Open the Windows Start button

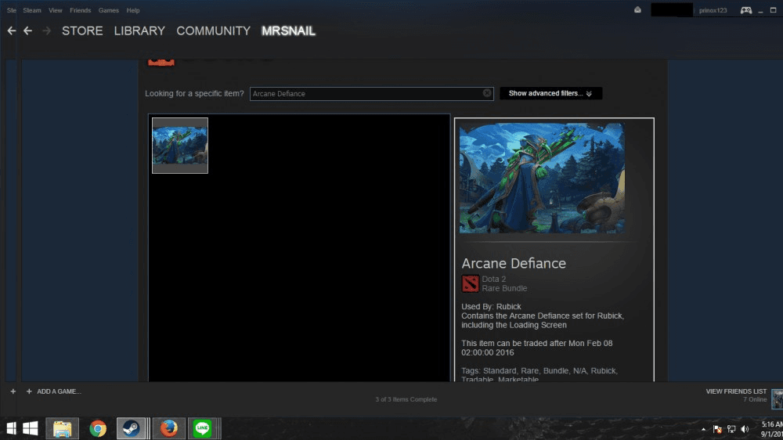pyautogui.click(x=31, y=428)
